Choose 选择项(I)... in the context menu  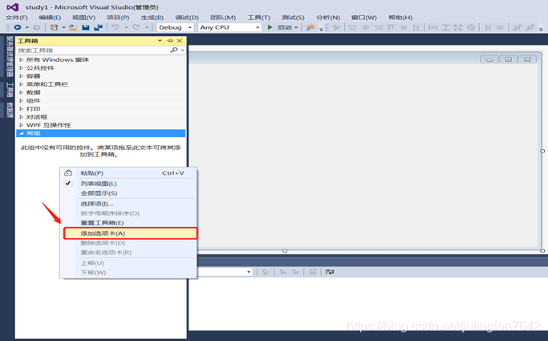[129, 204]
